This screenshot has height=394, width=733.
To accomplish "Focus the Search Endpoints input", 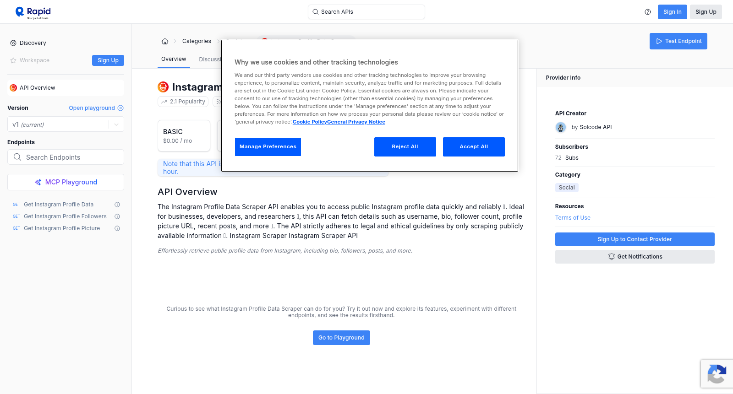I will (x=66, y=157).
